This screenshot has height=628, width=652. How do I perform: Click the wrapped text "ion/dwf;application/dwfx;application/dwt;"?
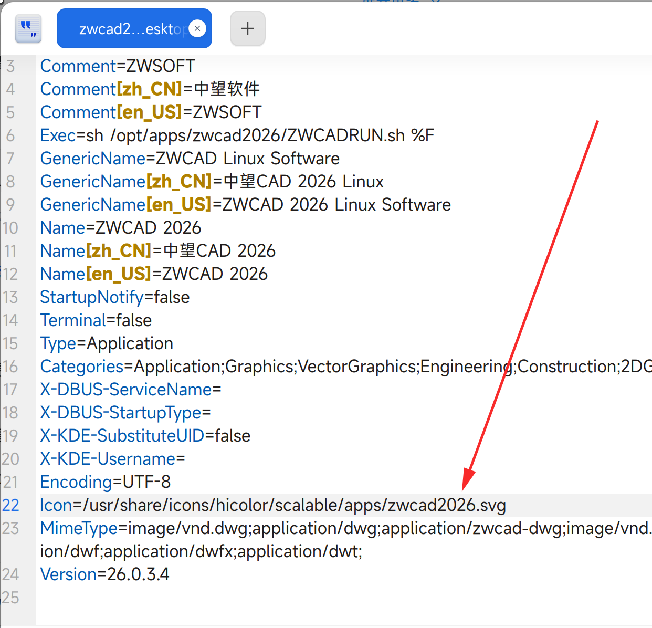201,551
